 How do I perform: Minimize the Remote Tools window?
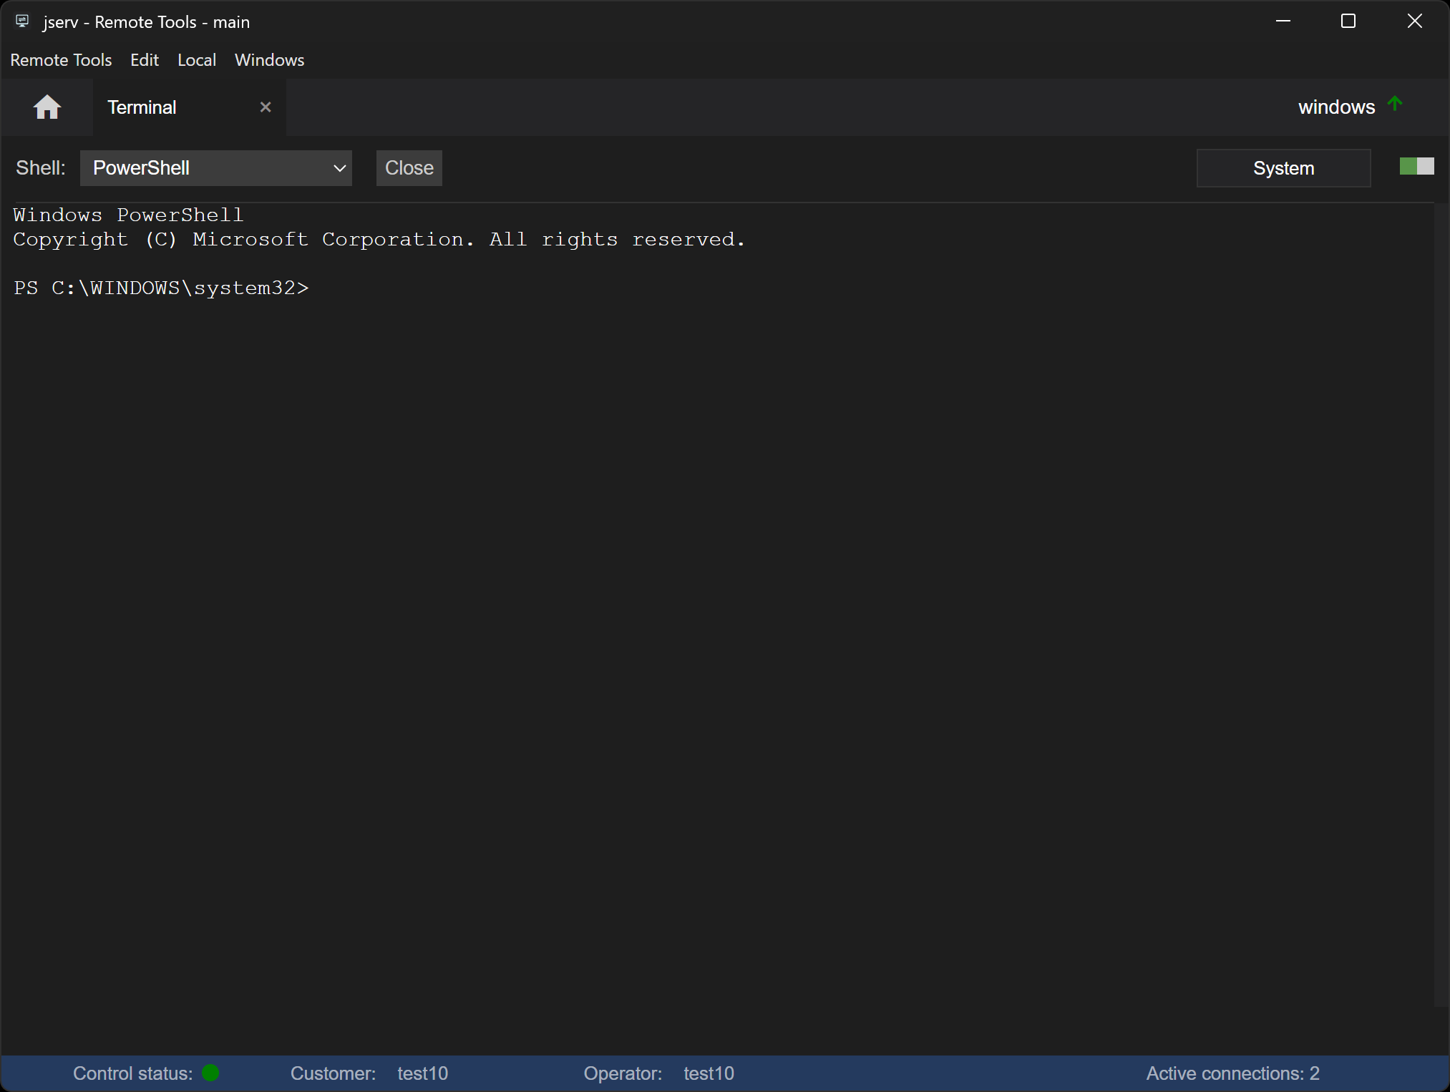coord(1283,21)
